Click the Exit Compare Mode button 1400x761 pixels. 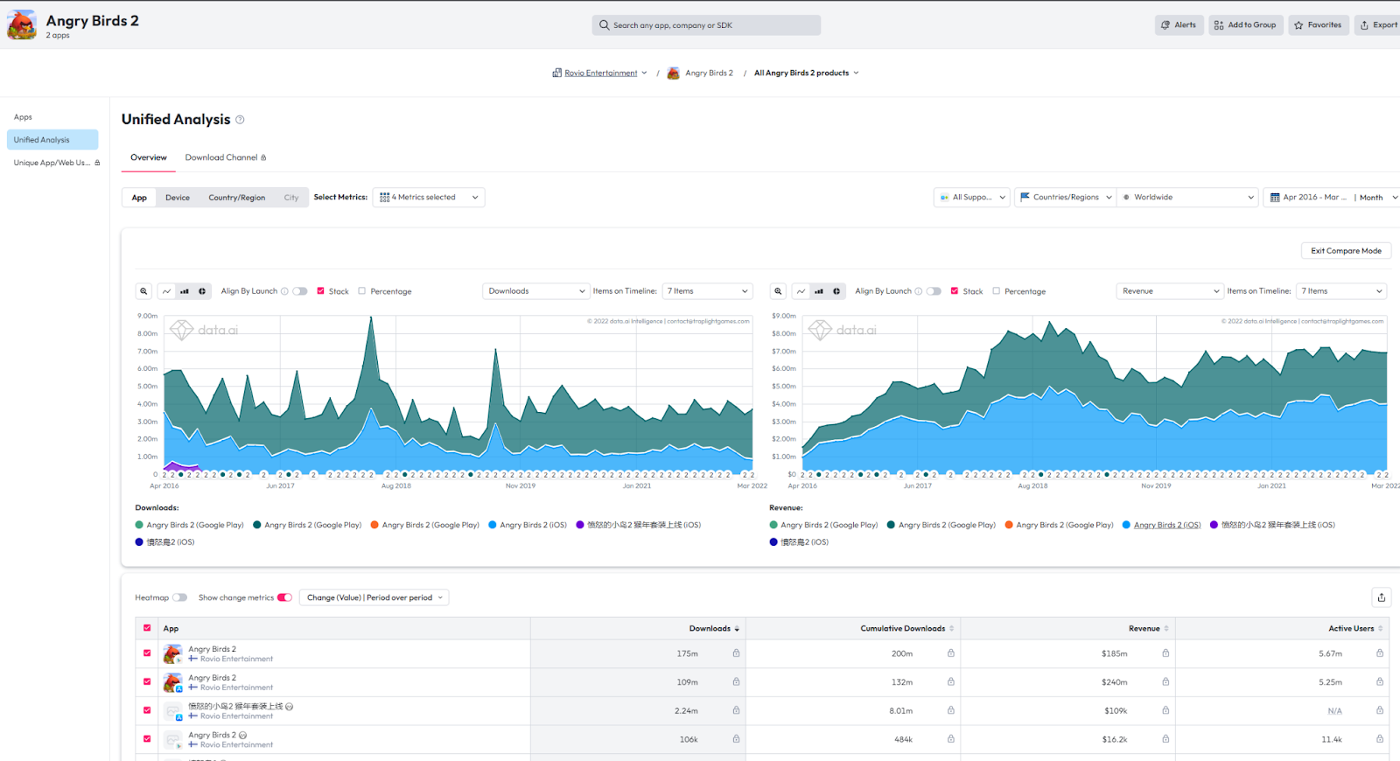(x=1345, y=251)
